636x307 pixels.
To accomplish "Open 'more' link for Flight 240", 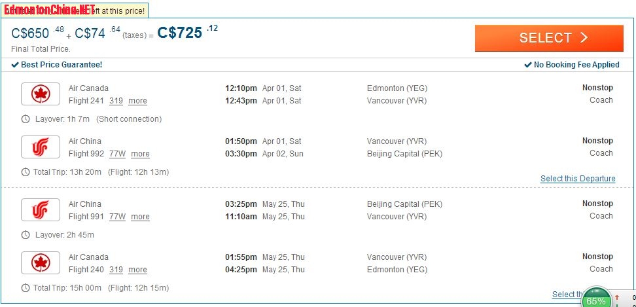I will pyautogui.click(x=137, y=270).
